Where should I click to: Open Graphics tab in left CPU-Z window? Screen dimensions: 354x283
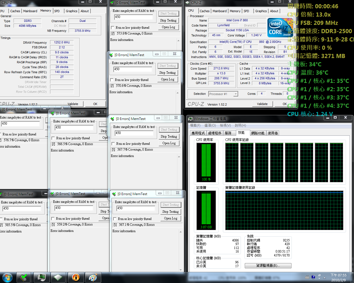[71, 11]
